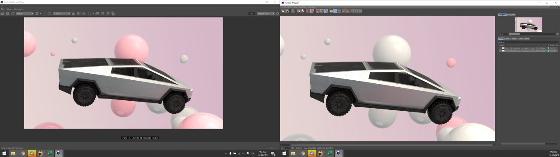
Task: Click the save image icon in Picture Viewer
Action: [x=287, y=11]
